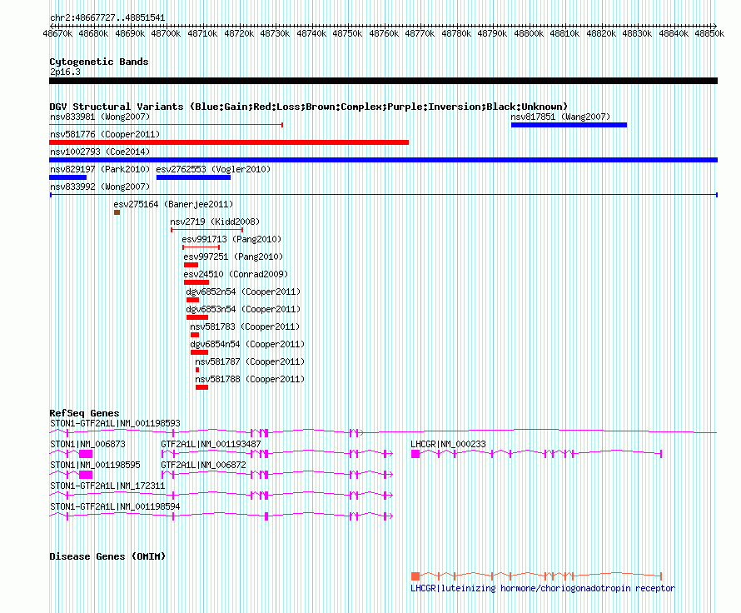Image resolution: width=741 pixels, height=613 pixels.
Task: Click the esv24510 (Conrad2009) label
Action: pos(236,274)
